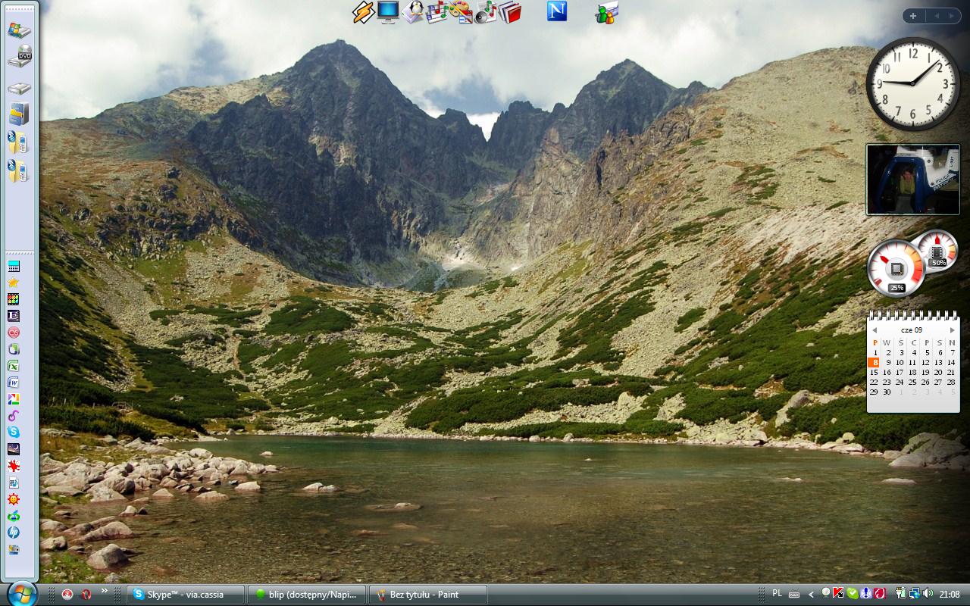Click the volume speaker tray icon
Screen dimensions: 970x606
(928, 594)
